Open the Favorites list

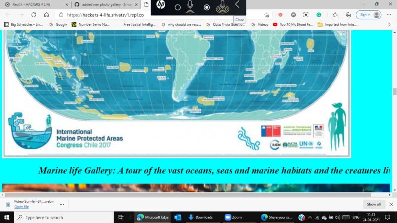point(335,15)
